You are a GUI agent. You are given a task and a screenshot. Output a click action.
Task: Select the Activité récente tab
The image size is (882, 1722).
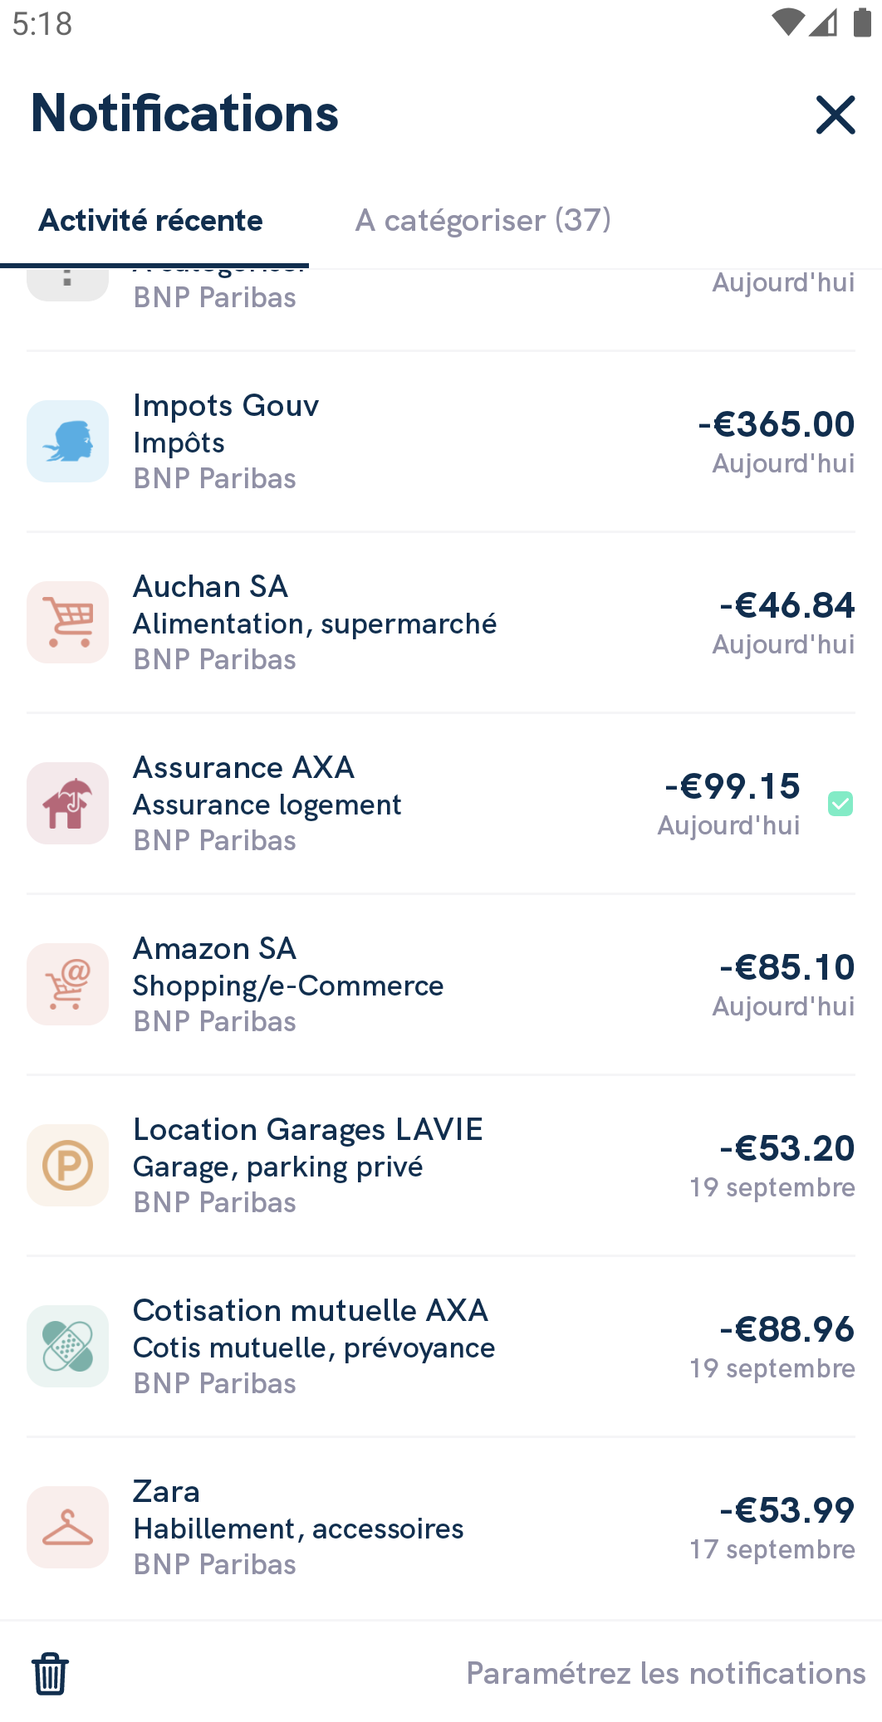[x=151, y=220]
